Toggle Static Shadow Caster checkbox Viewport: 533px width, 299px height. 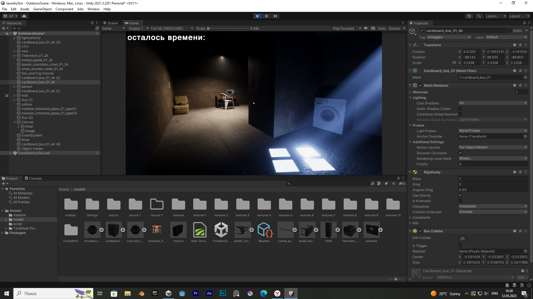point(460,109)
